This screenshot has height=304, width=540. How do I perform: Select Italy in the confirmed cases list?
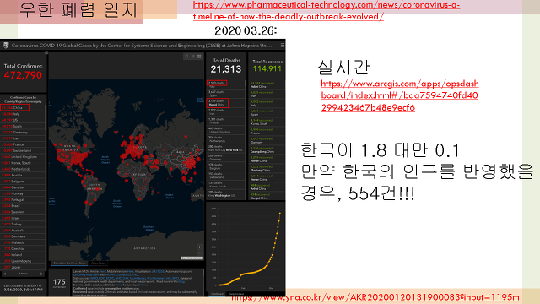click(x=23, y=114)
